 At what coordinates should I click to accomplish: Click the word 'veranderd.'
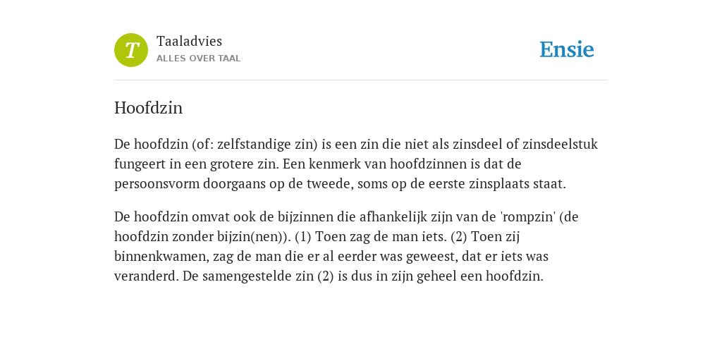point(147,276)
